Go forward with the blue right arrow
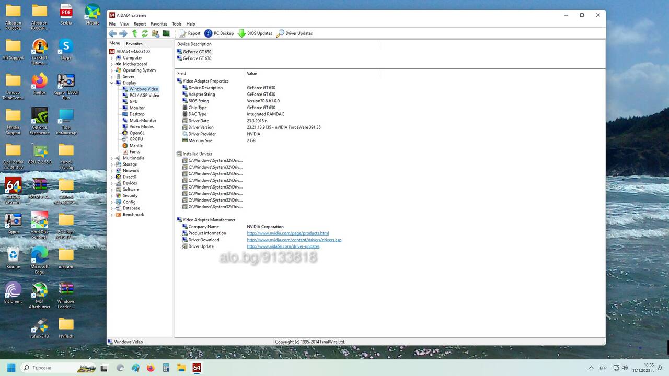 pos(123,33)
